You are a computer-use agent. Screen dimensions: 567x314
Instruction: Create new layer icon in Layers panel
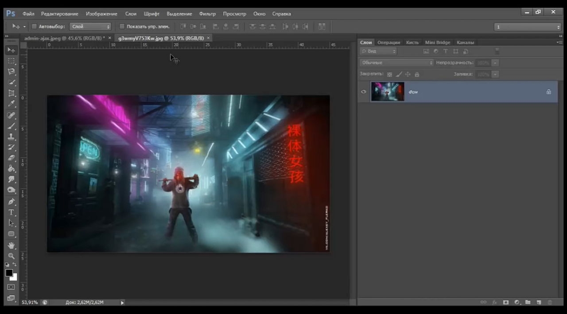coord(539,303)
